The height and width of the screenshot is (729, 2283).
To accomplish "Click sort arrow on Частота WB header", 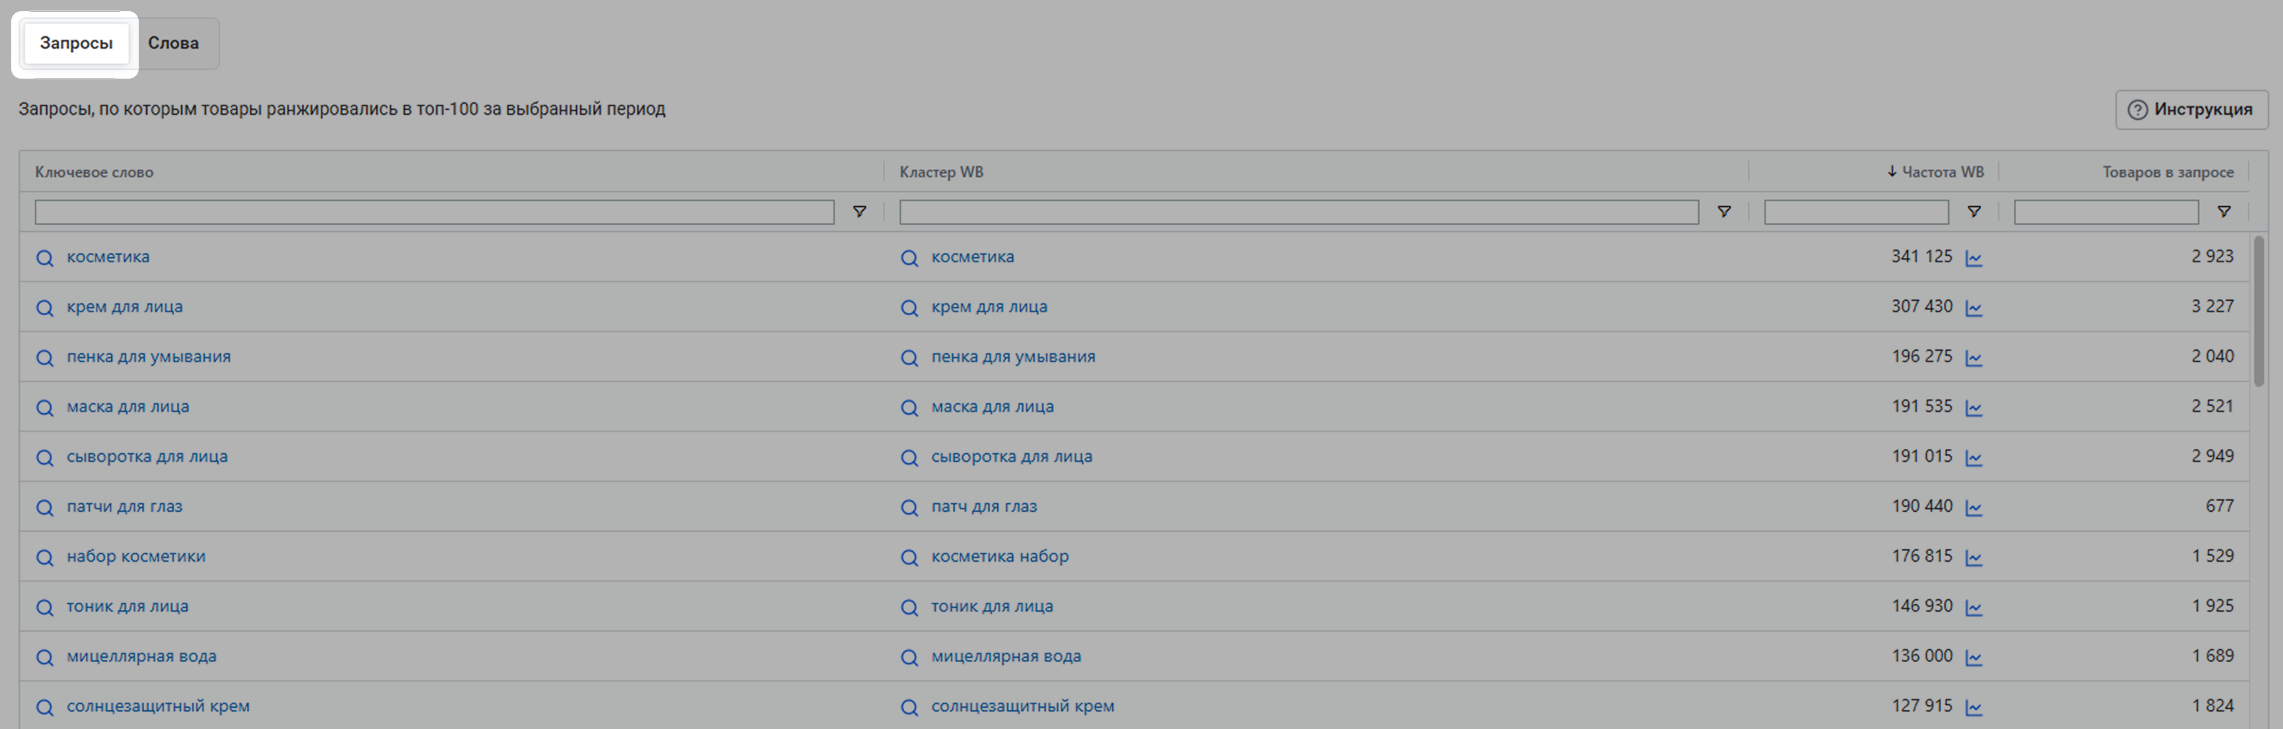I will (1891, 171).
